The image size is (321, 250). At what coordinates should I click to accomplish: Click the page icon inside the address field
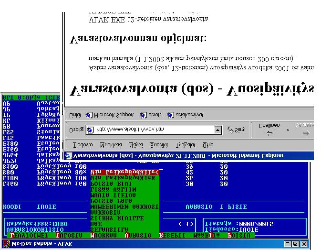point(90,130)
